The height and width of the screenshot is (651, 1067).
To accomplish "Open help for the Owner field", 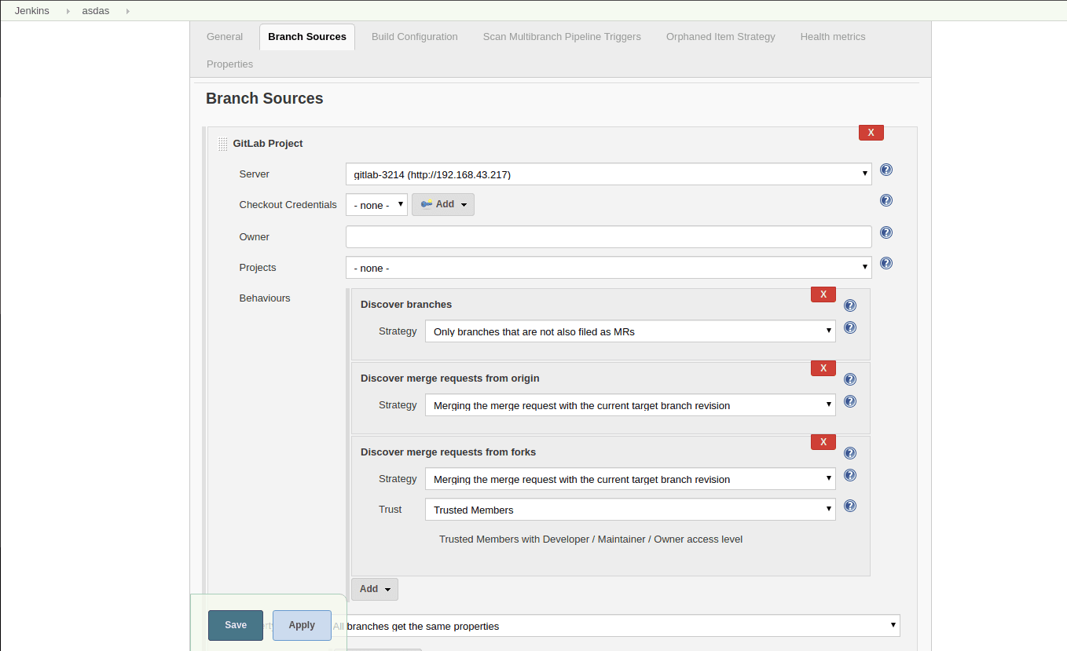I will [886, 232].
